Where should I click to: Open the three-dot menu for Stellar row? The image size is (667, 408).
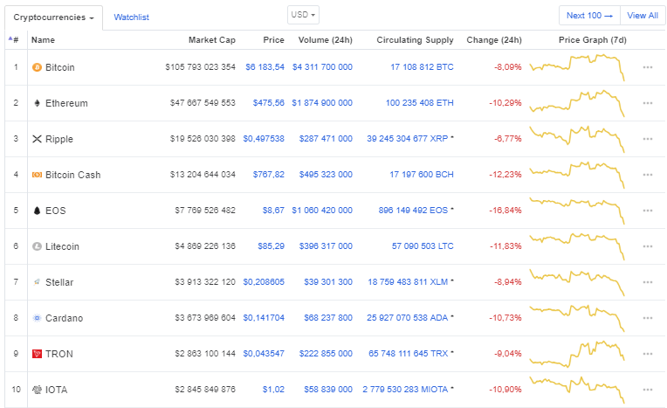[648, 282]
